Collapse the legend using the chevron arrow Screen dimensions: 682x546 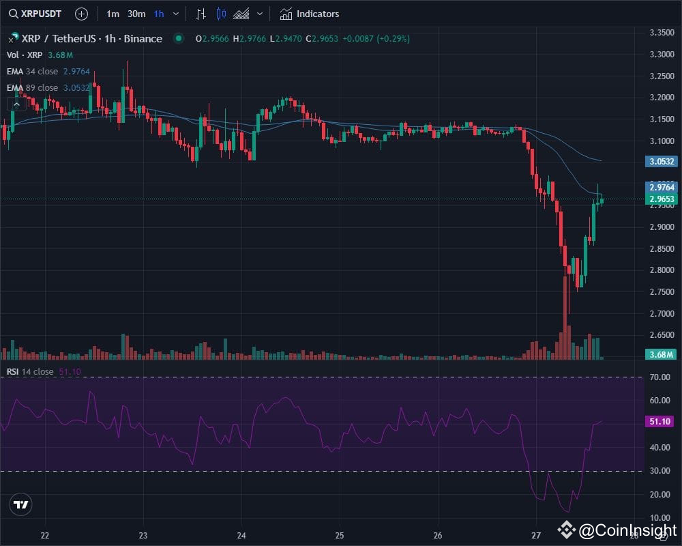tap(15, 104)
